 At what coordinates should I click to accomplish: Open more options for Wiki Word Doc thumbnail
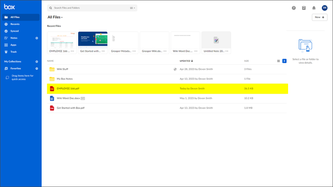(196, 51)
